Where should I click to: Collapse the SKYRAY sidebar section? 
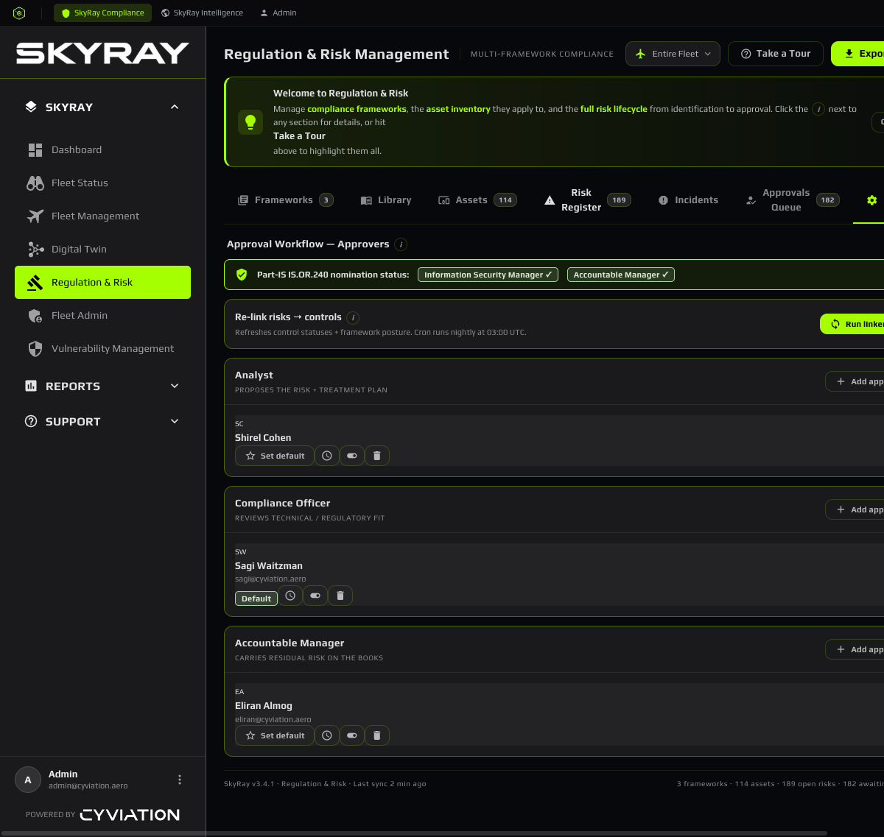coord(102,107)
